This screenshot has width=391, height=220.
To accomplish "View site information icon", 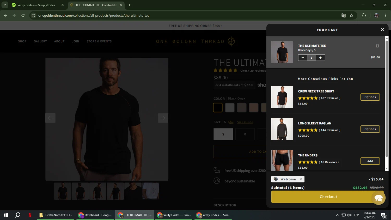I will click(x=33, y=16).
